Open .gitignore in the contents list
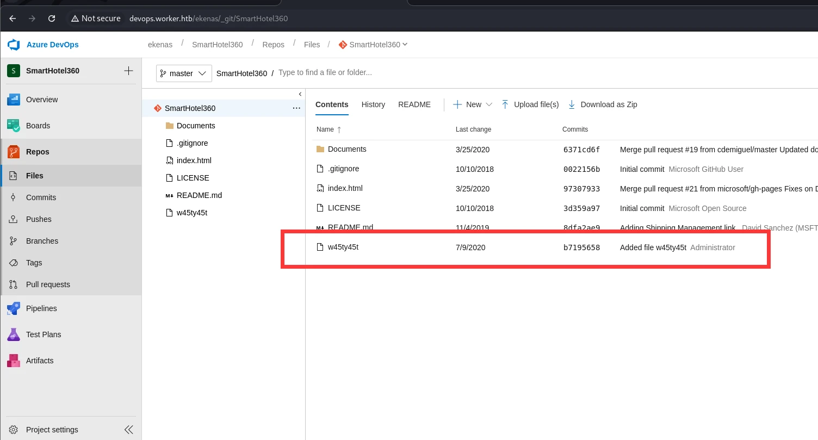Image resolution: width=818 pixels, height=440 pixels. point(343,169)
